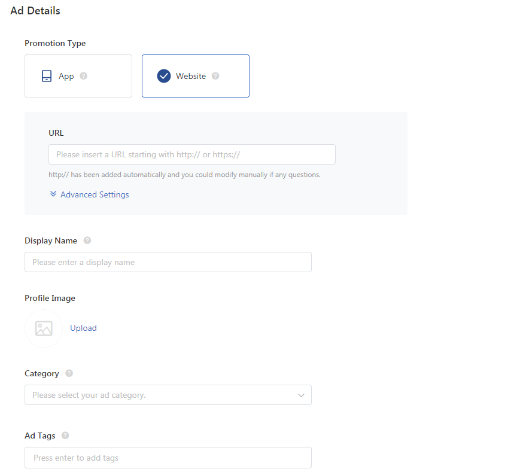508x475 pixels.
Task: Focus the URL input field
Action: tap(192, 154)
